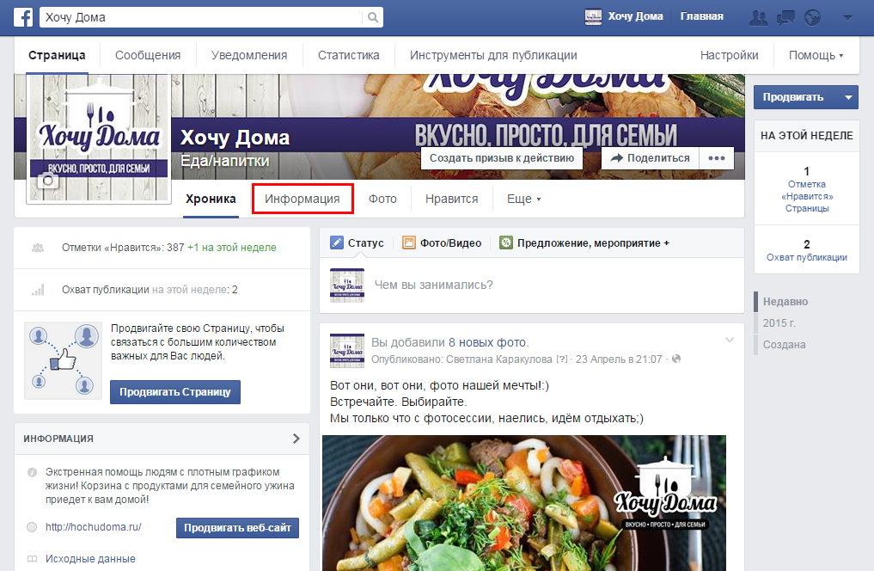This screenshot has width=874, height=571.
Task: Open messages icon in top bar
Action: point(785,18)
